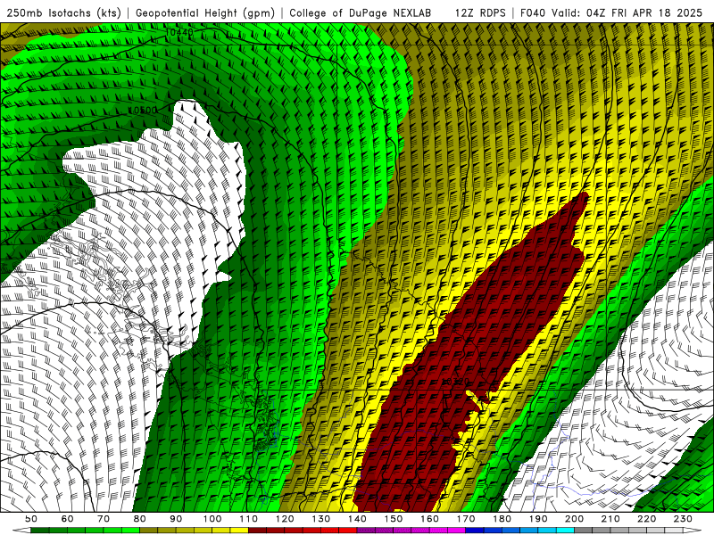Click the 90 value on the color scale
Image resolution: width=714 pixels, height=535 pixels.
[176, 519]
